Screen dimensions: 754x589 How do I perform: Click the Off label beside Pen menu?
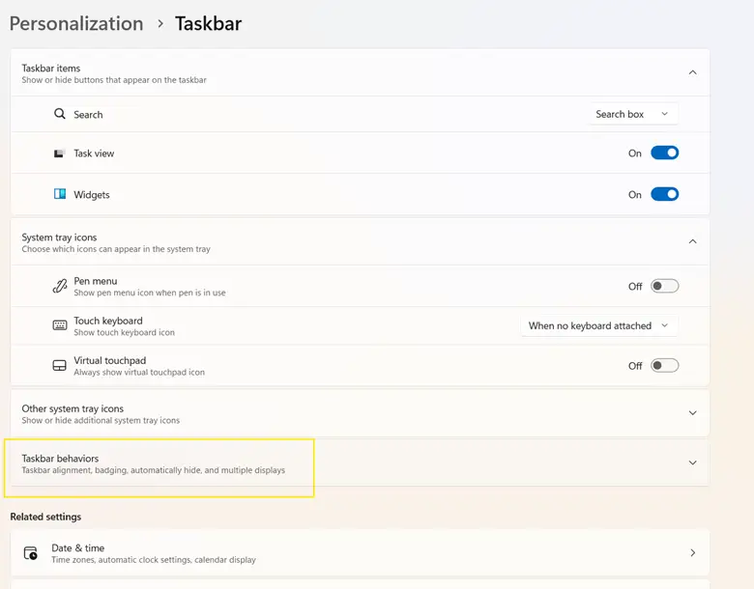[x=635, y=287]
